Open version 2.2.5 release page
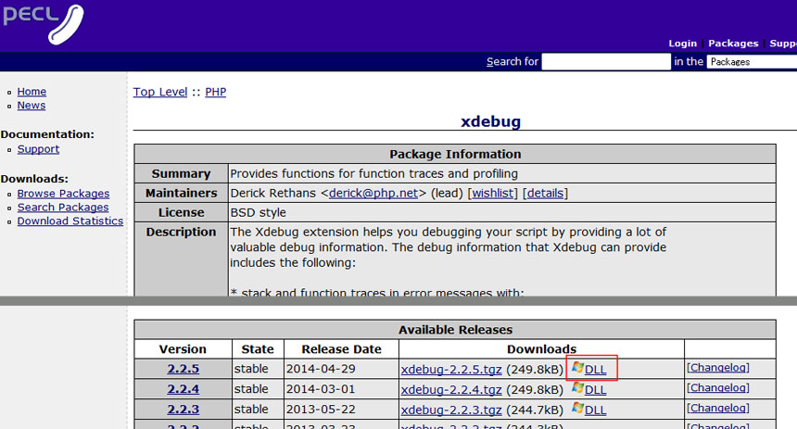Image resolution: width=797 pixels, height=429 pixels. click(183, 369)
